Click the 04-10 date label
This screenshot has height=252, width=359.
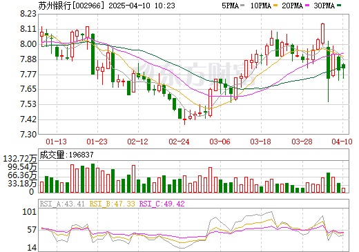click(x=342, y=142)
